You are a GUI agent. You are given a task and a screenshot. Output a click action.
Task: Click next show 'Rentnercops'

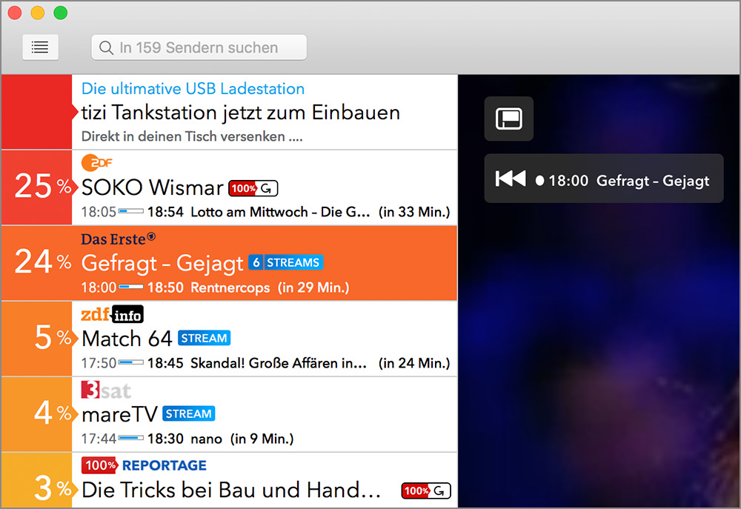230,287
